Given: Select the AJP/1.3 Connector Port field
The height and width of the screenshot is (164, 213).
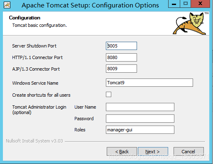Looking at the screenshot, I should tap(121, 69).
